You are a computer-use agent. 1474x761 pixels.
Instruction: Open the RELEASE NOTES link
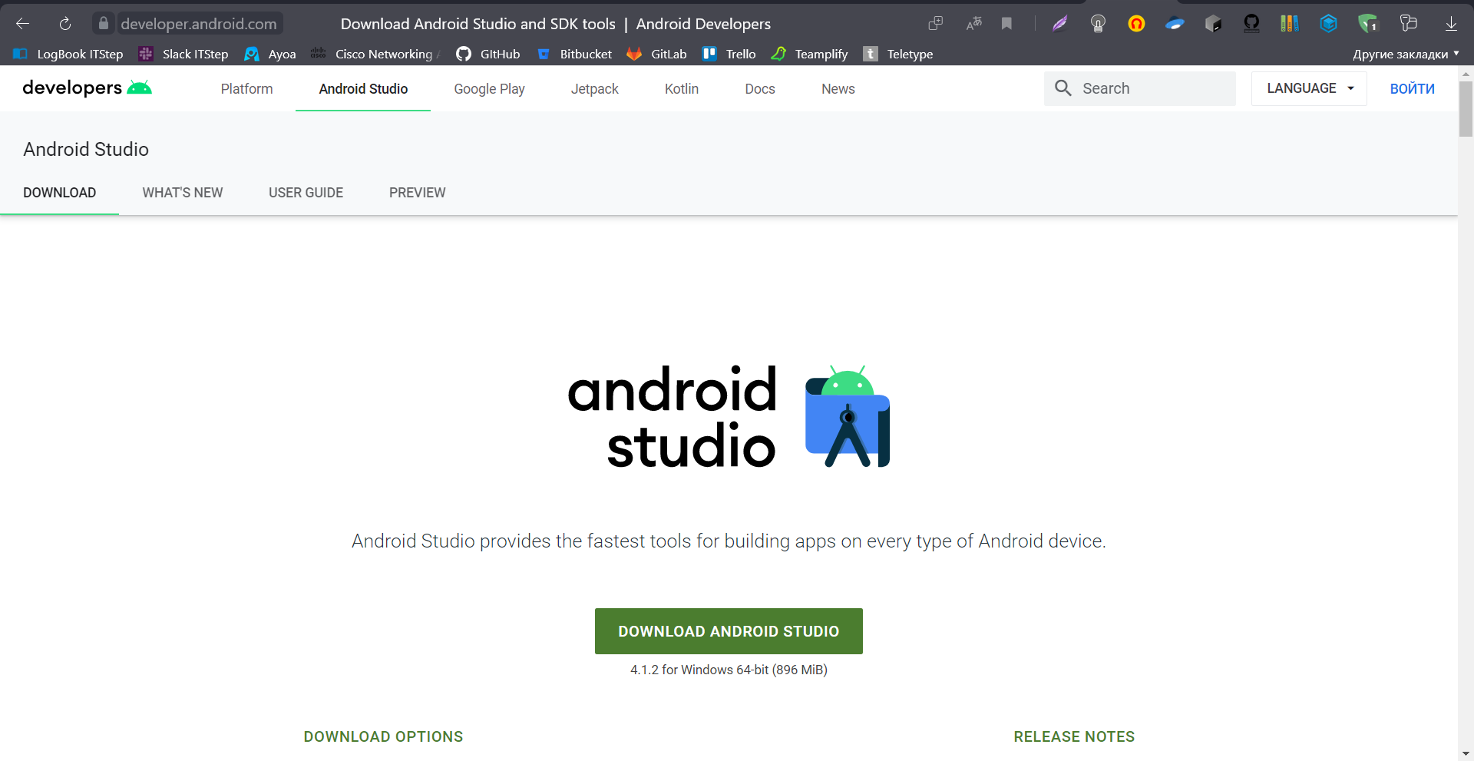click(1074, 736)
